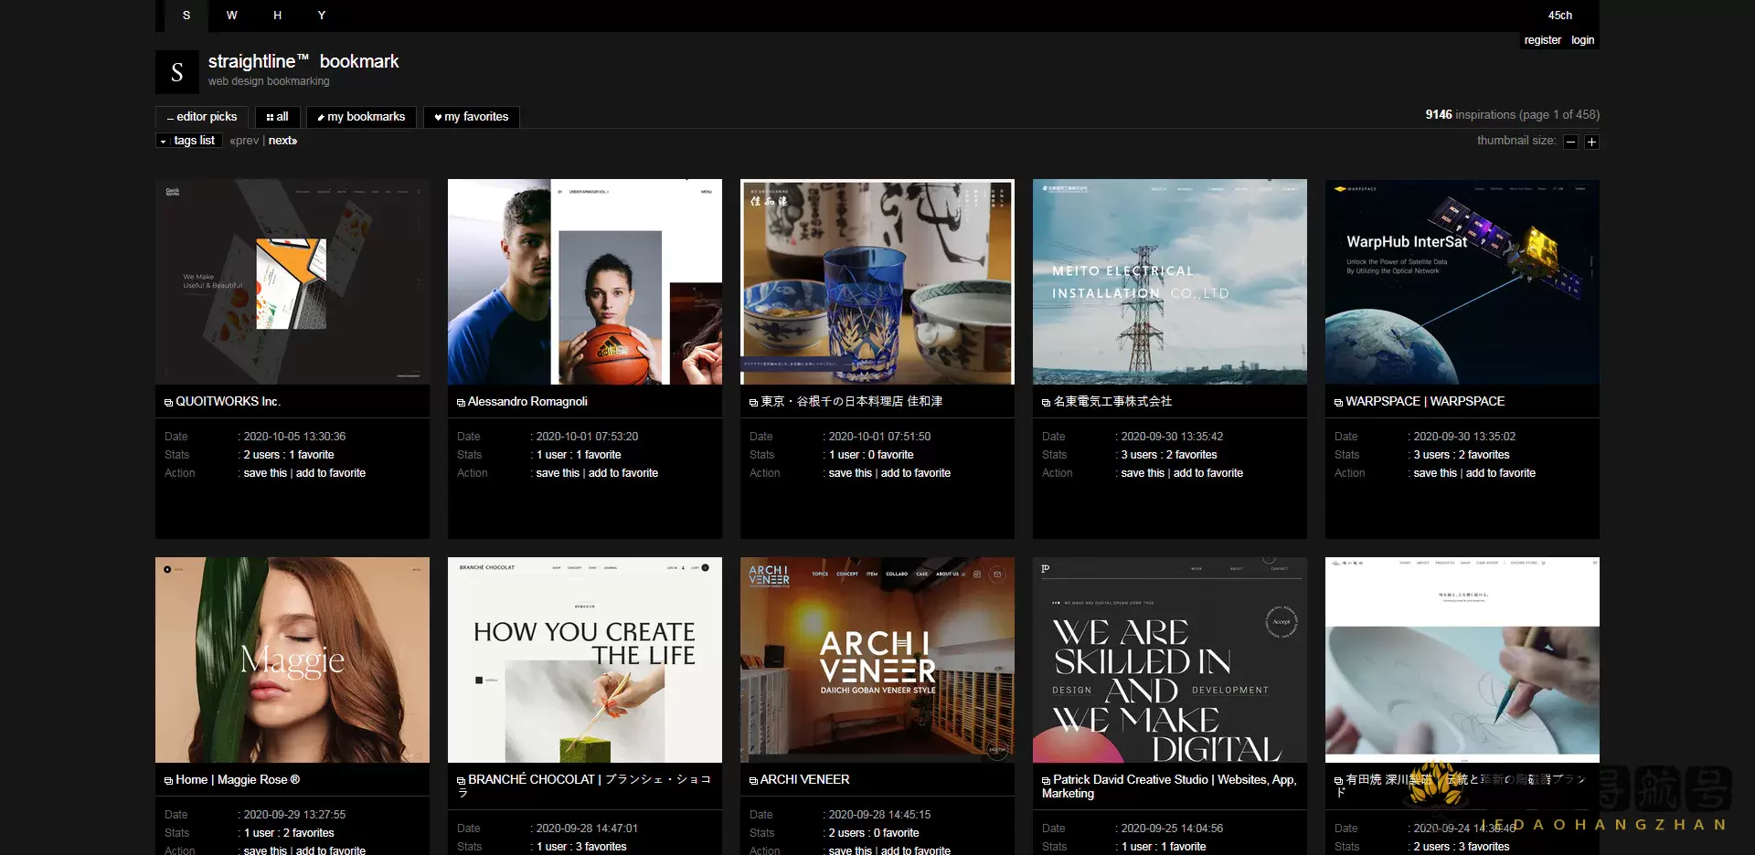Click the login link
The height and width of the screenshot is (855, 1755).
coord(1582,40)
